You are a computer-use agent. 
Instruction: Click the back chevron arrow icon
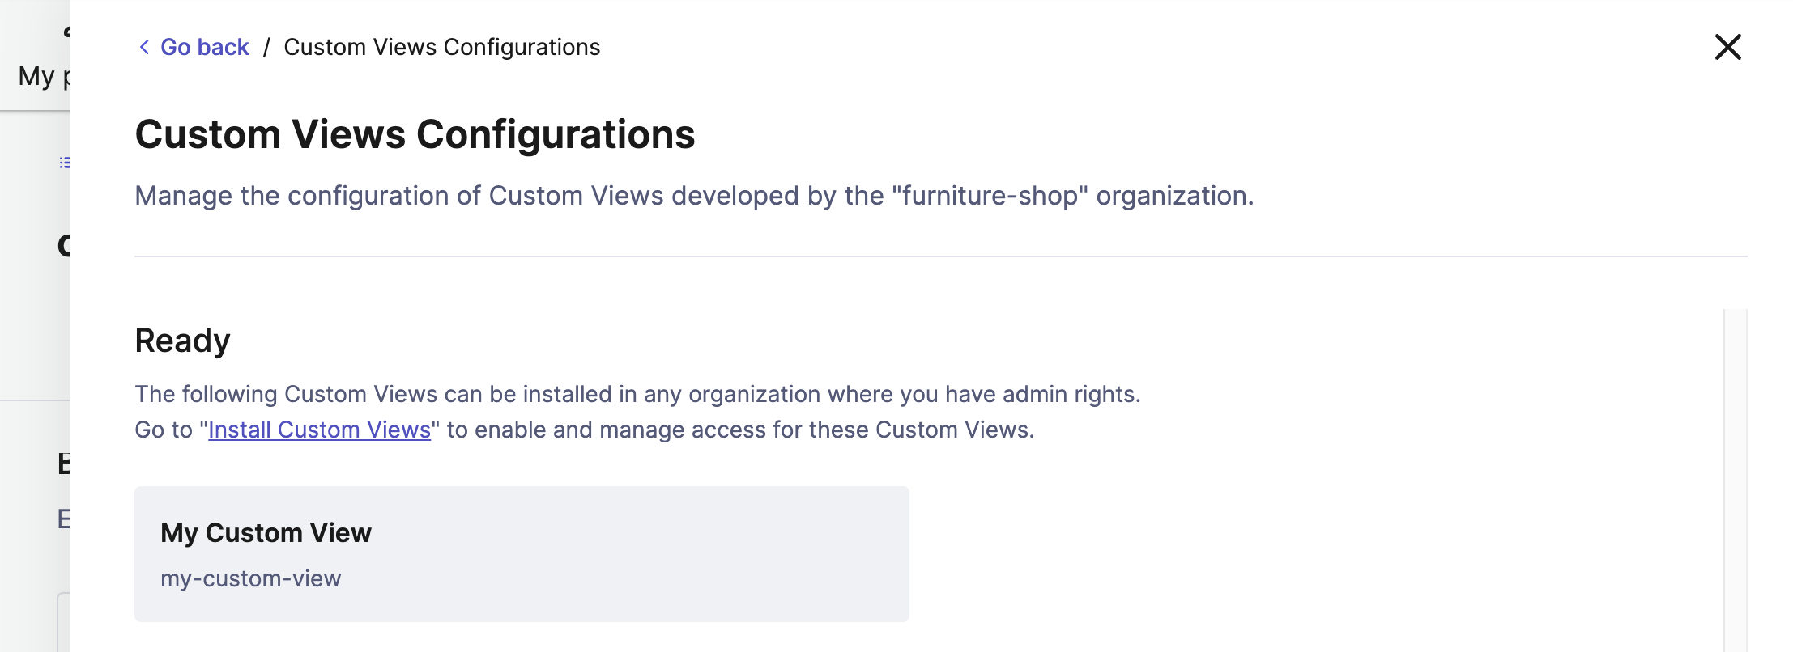click(x=144, y=47)
